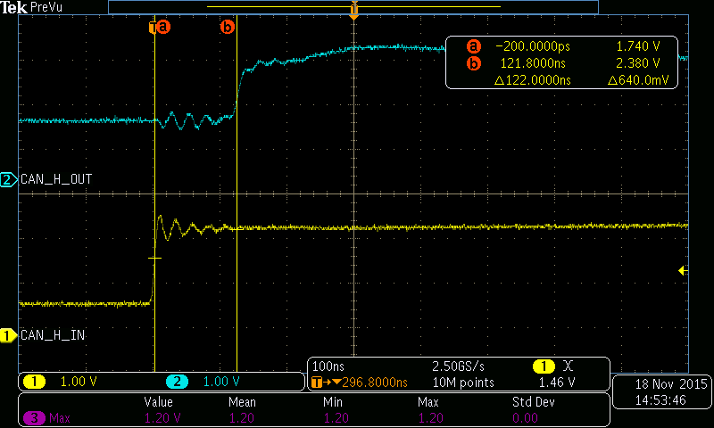Click the PreVu acquisition status

(46, 7)
